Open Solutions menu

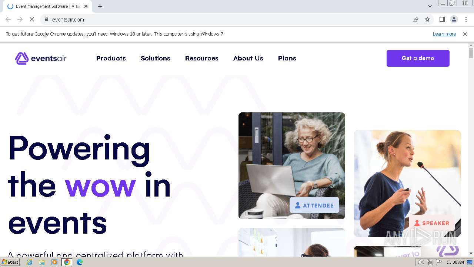click(156, 58)
